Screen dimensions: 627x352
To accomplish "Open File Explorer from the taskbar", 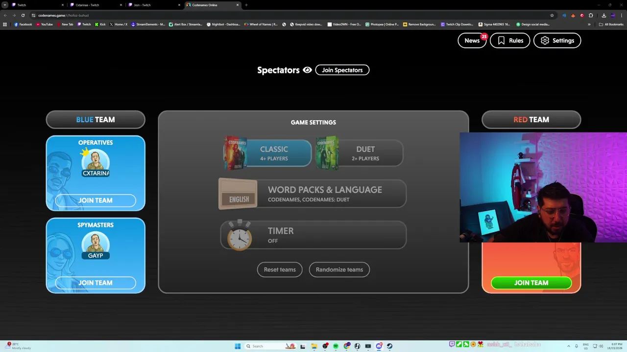I will (x=314, y=346).
